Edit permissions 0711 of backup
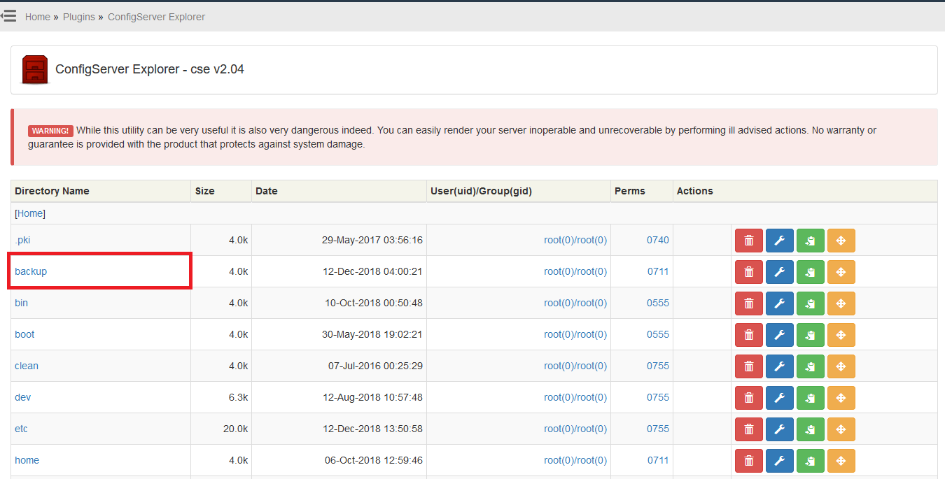The image size is (945, 479). (x=658, y=271)
